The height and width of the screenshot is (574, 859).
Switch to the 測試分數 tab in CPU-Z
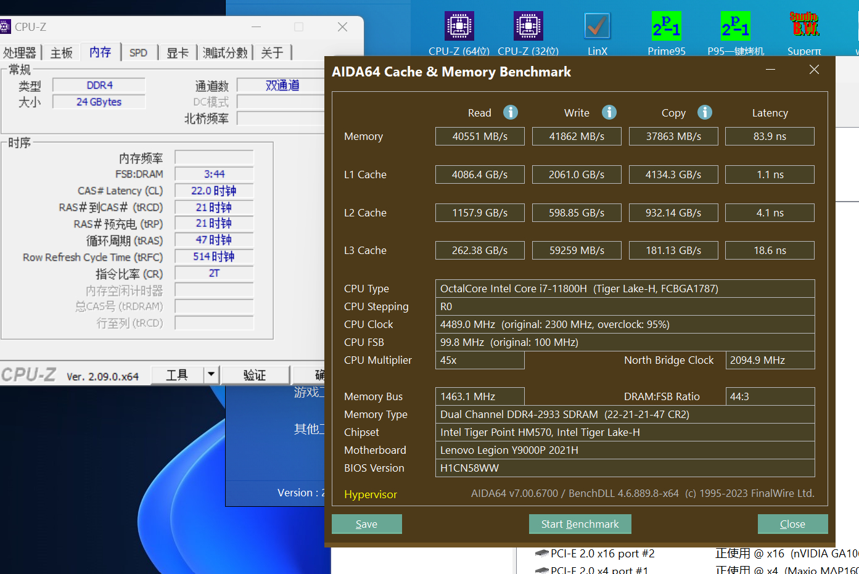pos(225,53)
